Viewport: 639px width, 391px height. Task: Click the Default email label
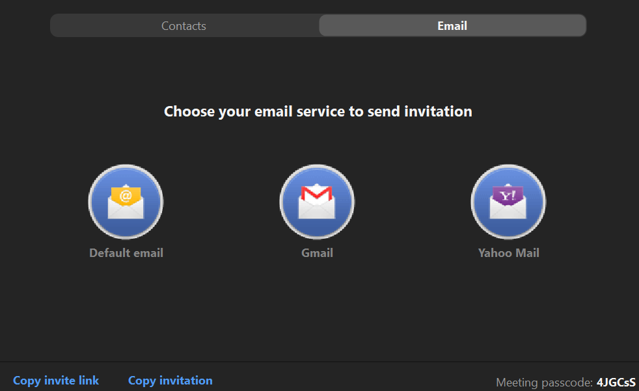pos(126,253)
